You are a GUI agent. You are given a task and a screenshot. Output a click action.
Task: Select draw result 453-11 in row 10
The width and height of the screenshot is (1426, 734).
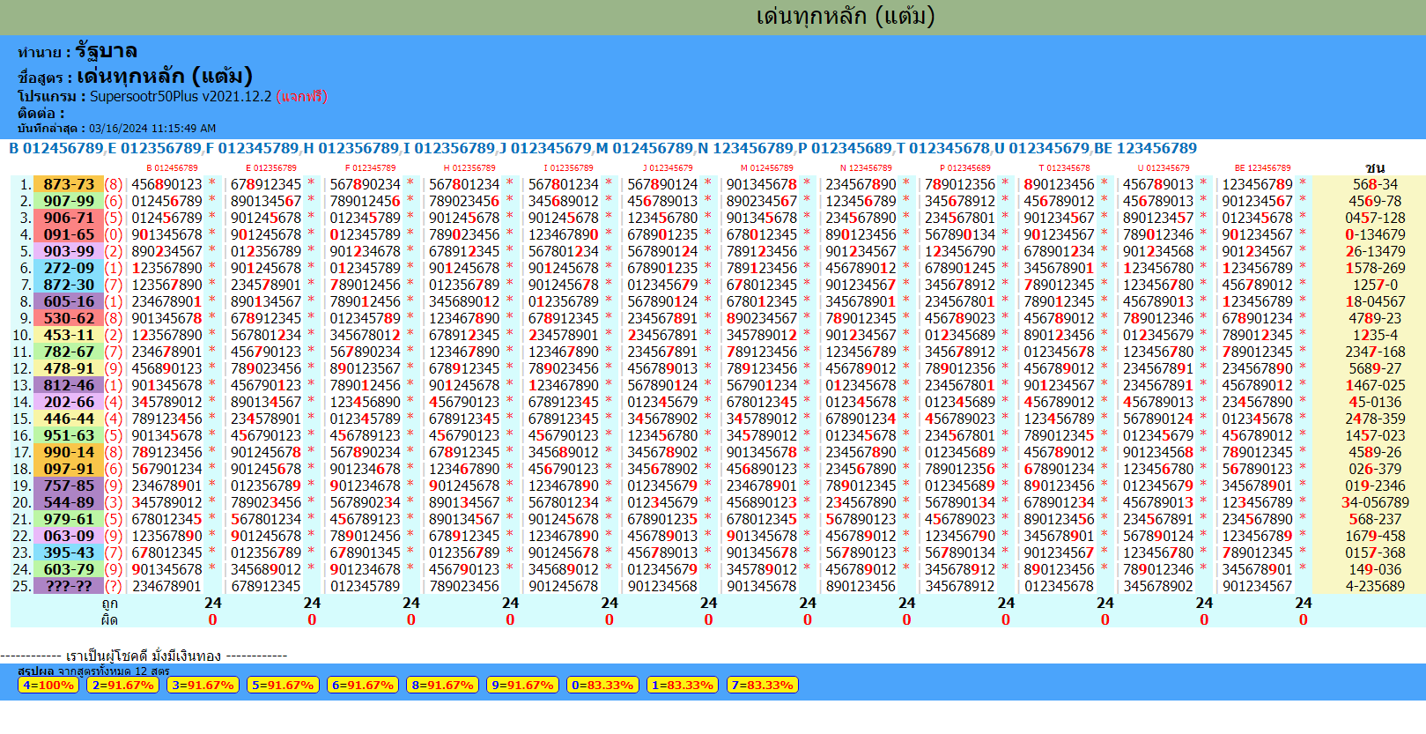tap(69, 335)
